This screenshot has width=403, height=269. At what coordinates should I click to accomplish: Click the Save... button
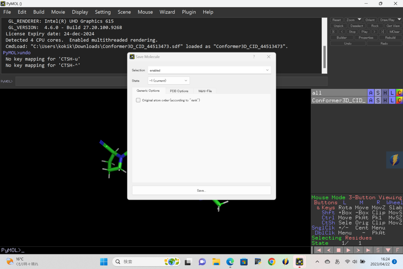(x=201, y=190)
